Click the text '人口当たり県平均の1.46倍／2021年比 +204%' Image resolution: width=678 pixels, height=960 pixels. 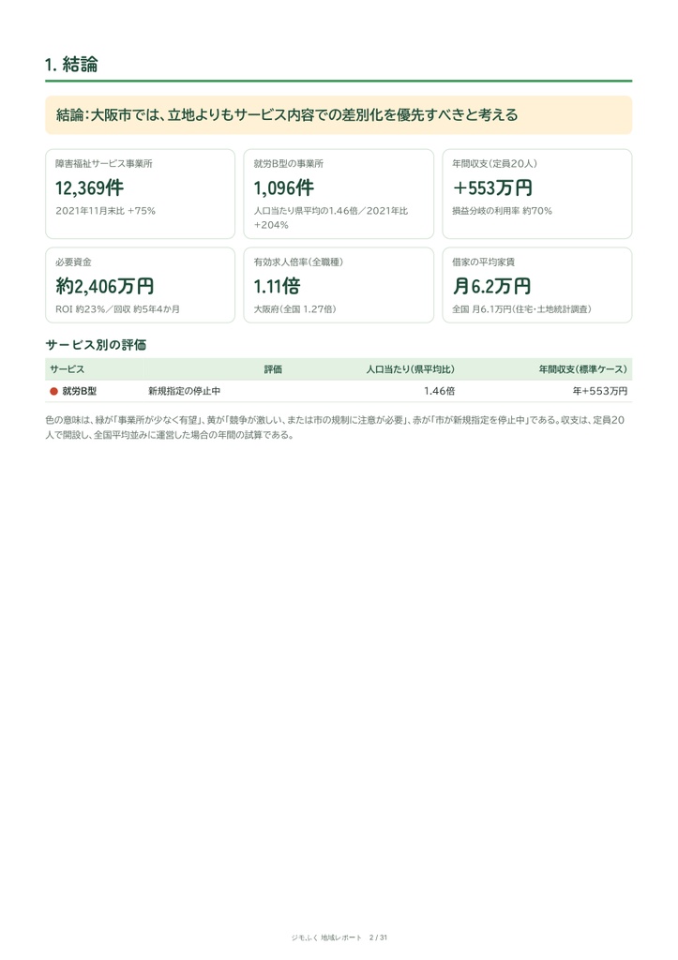331,217
